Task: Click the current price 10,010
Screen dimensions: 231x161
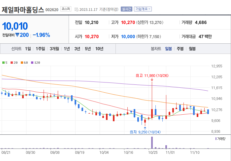Action: (x=15, y=26)
